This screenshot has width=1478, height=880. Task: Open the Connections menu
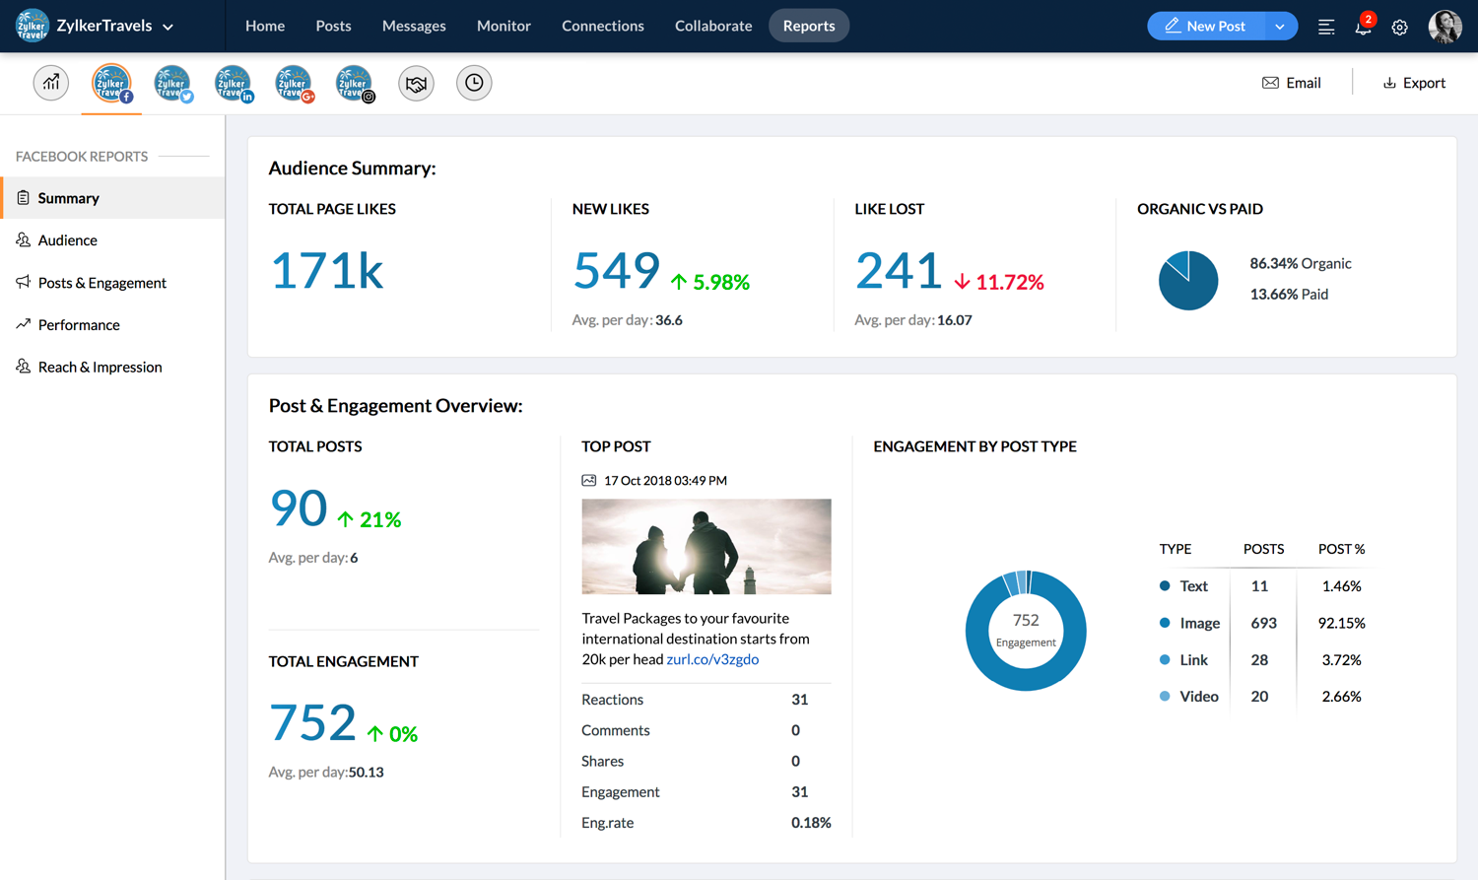click(603, 26)
